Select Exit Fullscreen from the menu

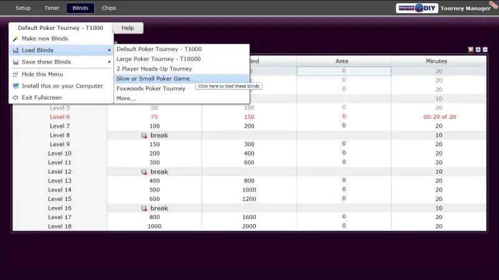[x=61, y=98]
